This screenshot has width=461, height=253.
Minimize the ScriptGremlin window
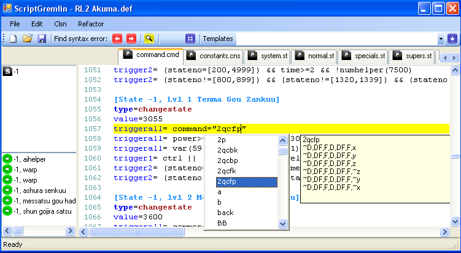coord(424,8)
